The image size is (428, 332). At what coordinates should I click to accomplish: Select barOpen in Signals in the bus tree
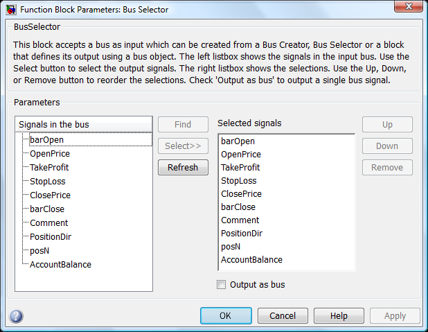46,139
